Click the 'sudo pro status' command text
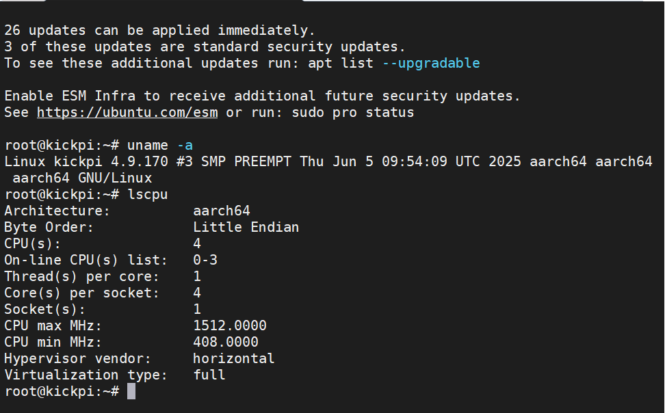The image size is (665, 413). [x=352, y=112]
